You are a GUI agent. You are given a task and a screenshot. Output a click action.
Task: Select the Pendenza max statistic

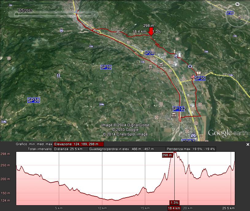tap(191, 149)
